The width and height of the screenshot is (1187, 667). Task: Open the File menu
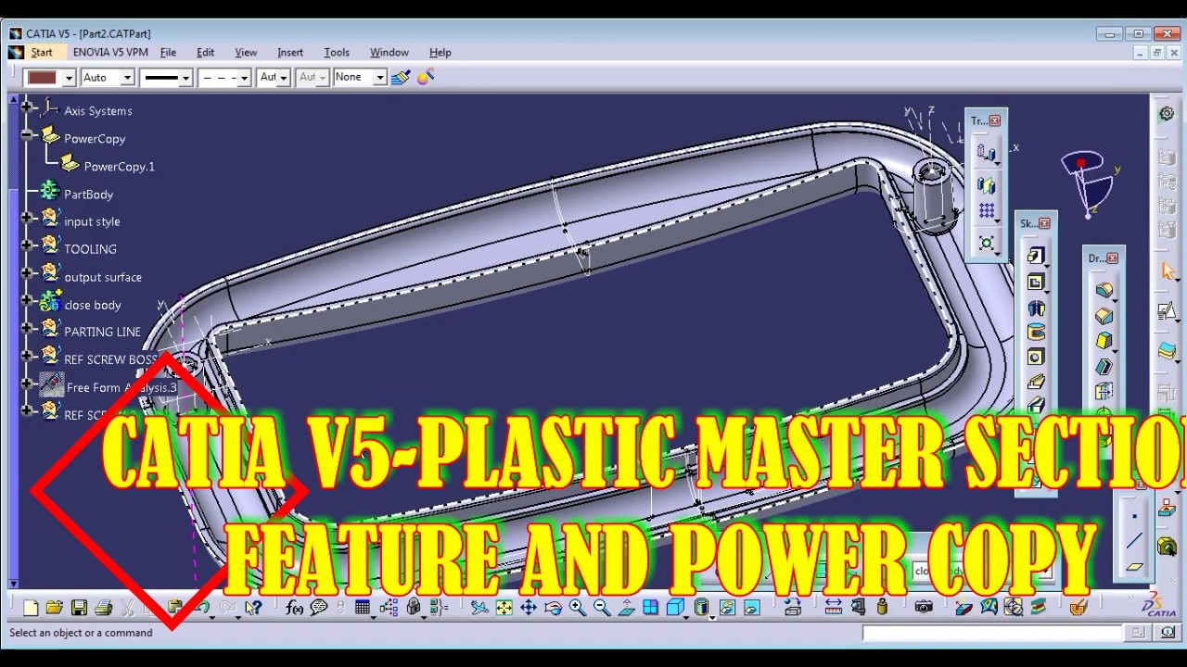click(168, 53)
